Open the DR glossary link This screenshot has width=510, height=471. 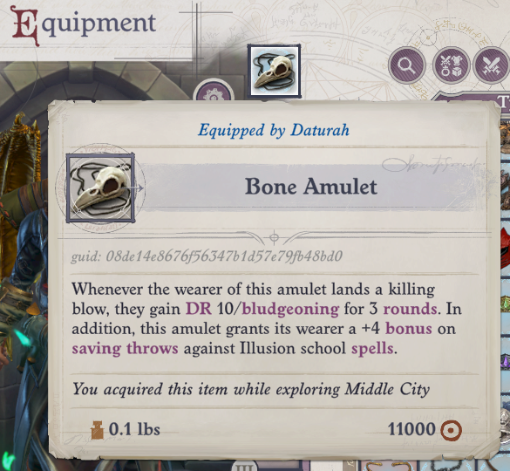click(198, 309)
